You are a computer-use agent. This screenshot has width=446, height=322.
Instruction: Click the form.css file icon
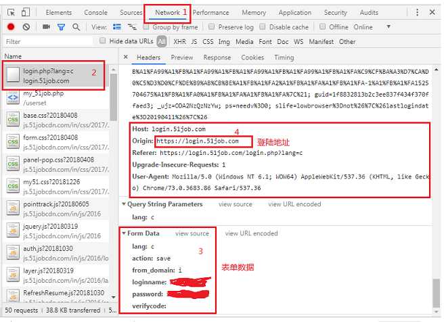coord(13,142)
